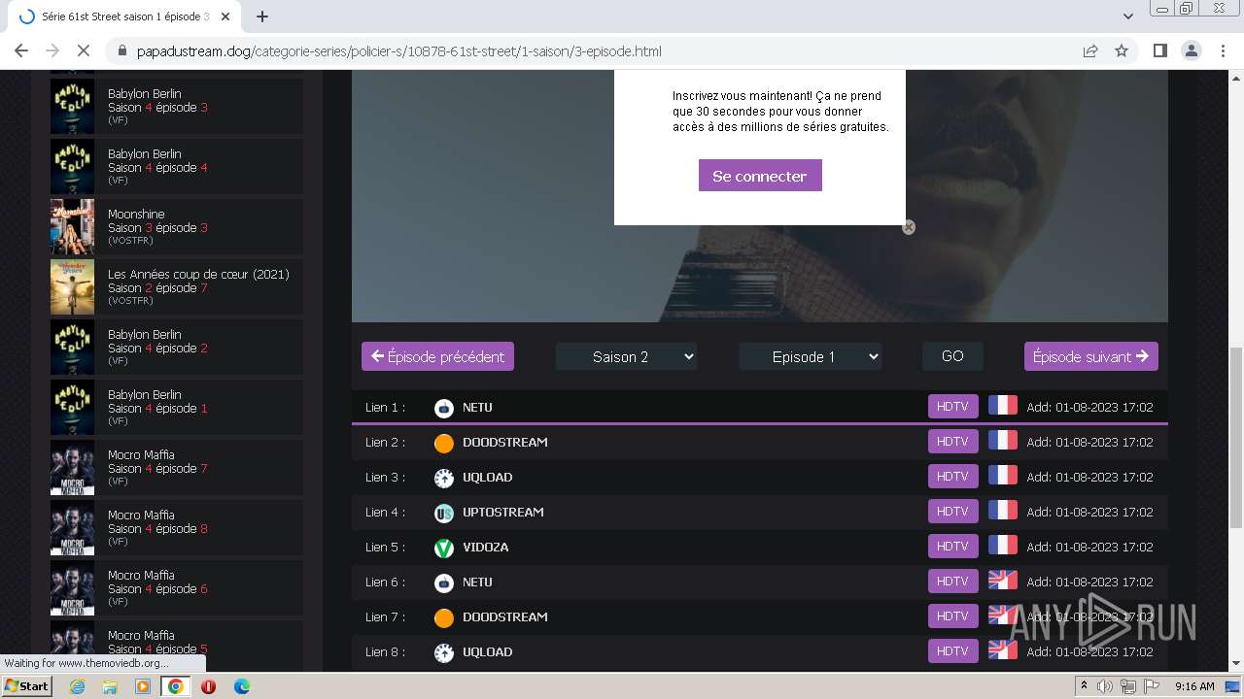This screenshot has width=1244, height=699.
Task: Open Microsoft Edge from taskbar
Action: click(241, 686)
